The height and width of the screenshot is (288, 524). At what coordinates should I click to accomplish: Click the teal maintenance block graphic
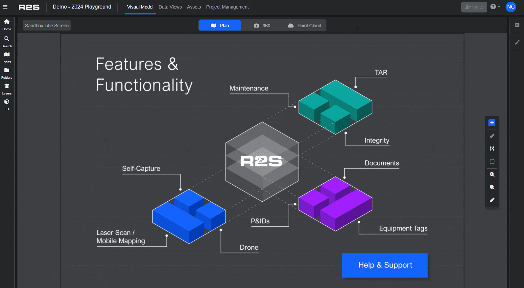pos(335,107)
